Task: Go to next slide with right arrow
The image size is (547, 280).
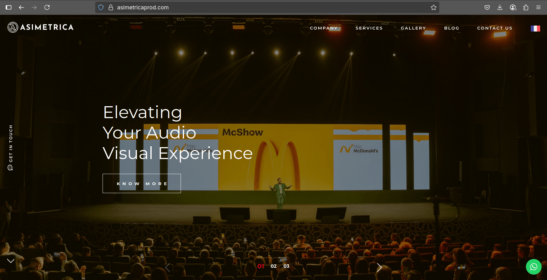Action: pyautogui.click(x=379, y=268)
